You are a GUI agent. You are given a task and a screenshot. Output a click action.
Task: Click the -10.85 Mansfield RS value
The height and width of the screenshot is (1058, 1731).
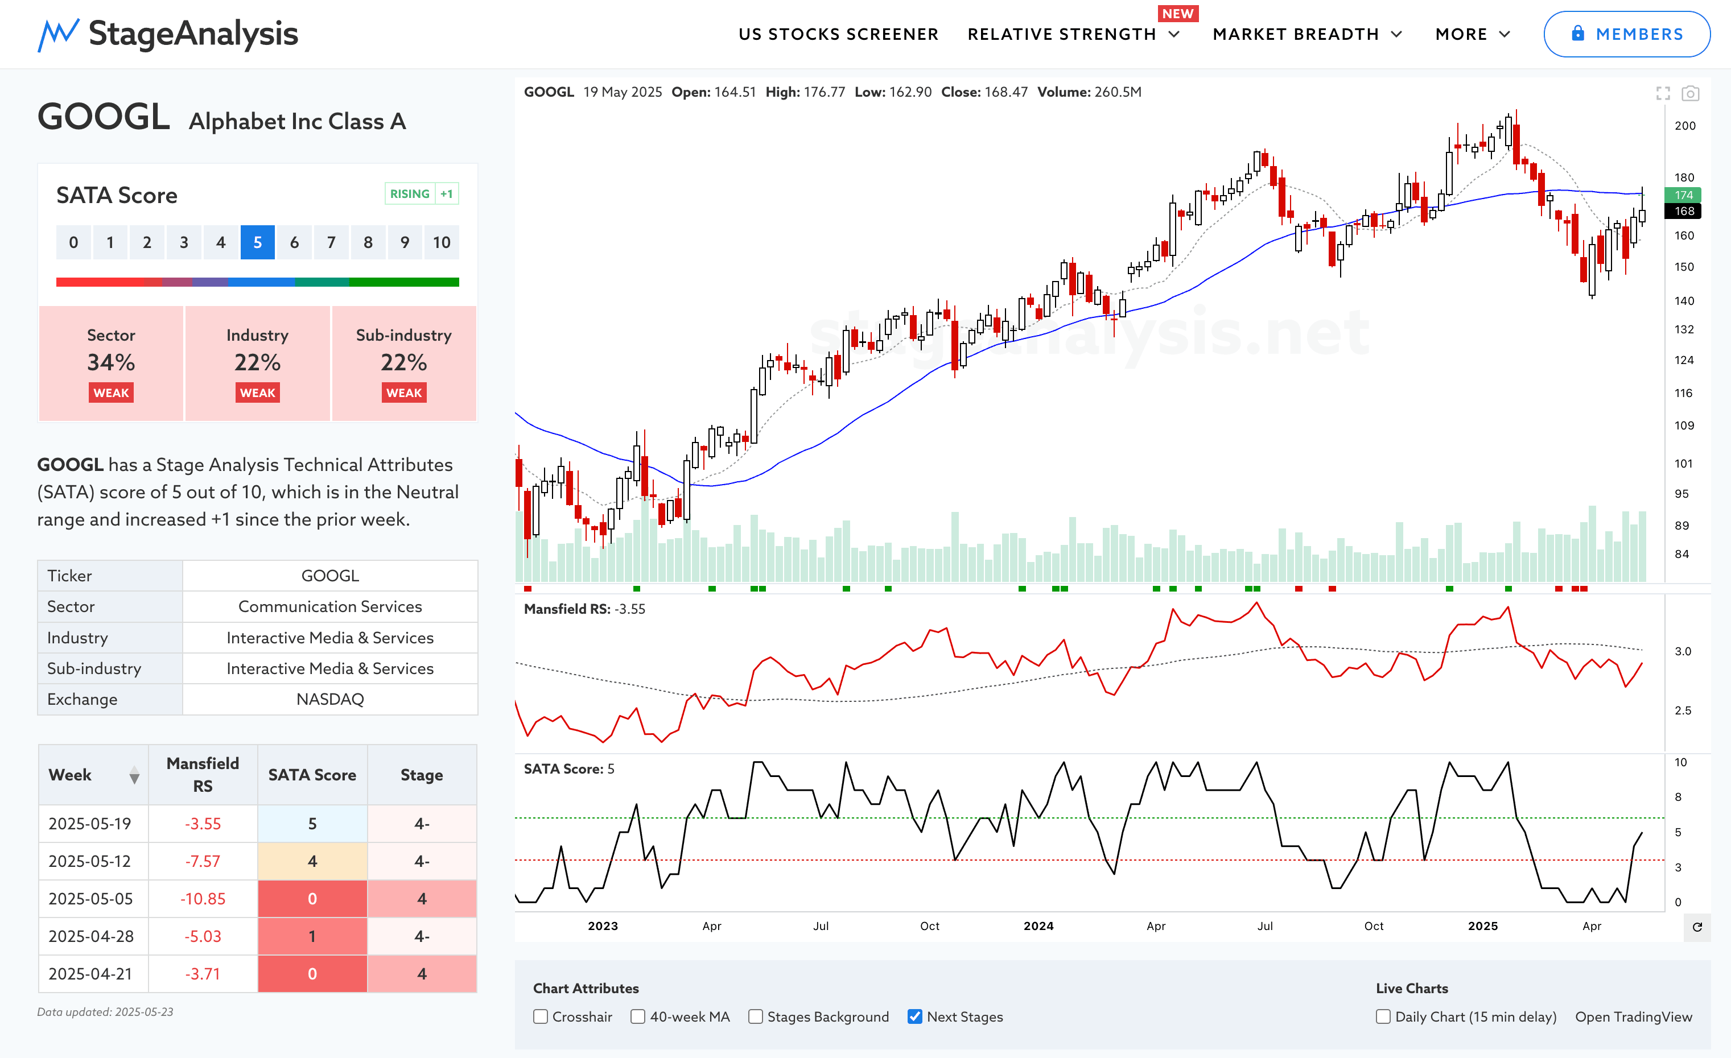(203, 899)
